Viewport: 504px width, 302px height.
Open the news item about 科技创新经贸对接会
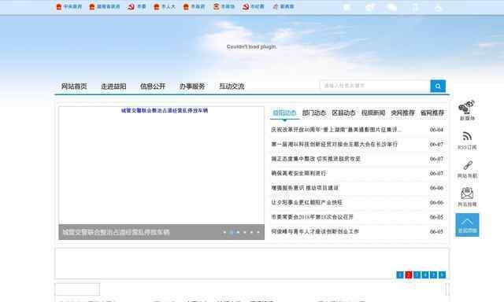click(x=334, y=144)
